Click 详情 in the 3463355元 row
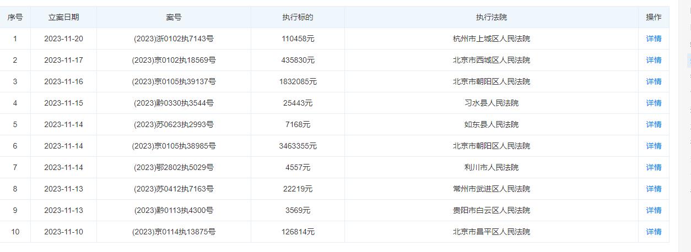Image resolution: width=691 pixels, height=252 pixels. pyautogui.click(x=654, y=146)
